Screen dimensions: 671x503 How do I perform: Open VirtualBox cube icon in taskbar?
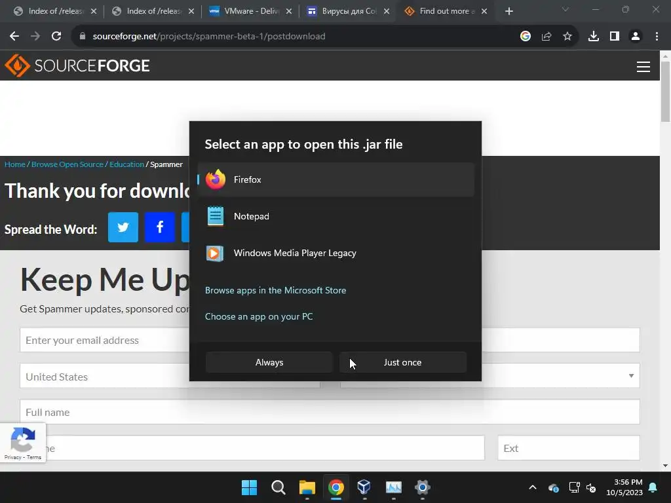[x=364, y=487]
